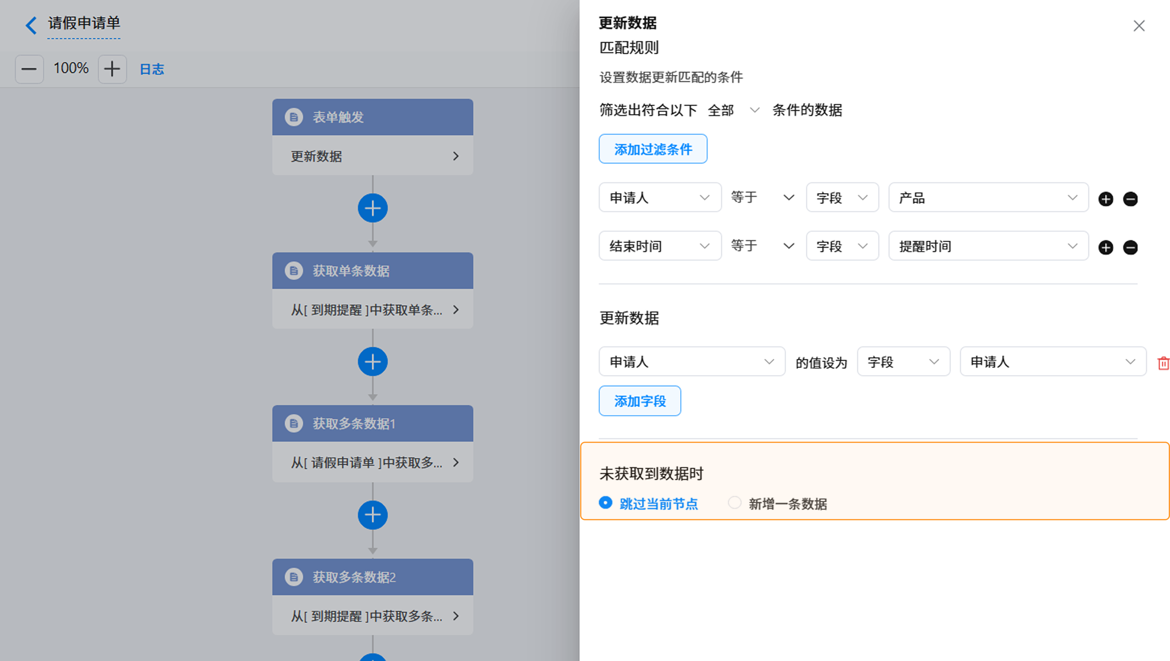Open 字段 type dropdown in 提醒时间 row
Viewport: 1170px width, 661px height.
tap(842, 246)
